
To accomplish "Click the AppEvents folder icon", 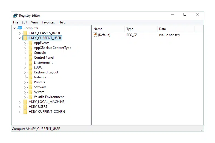I will click(30, 43).
